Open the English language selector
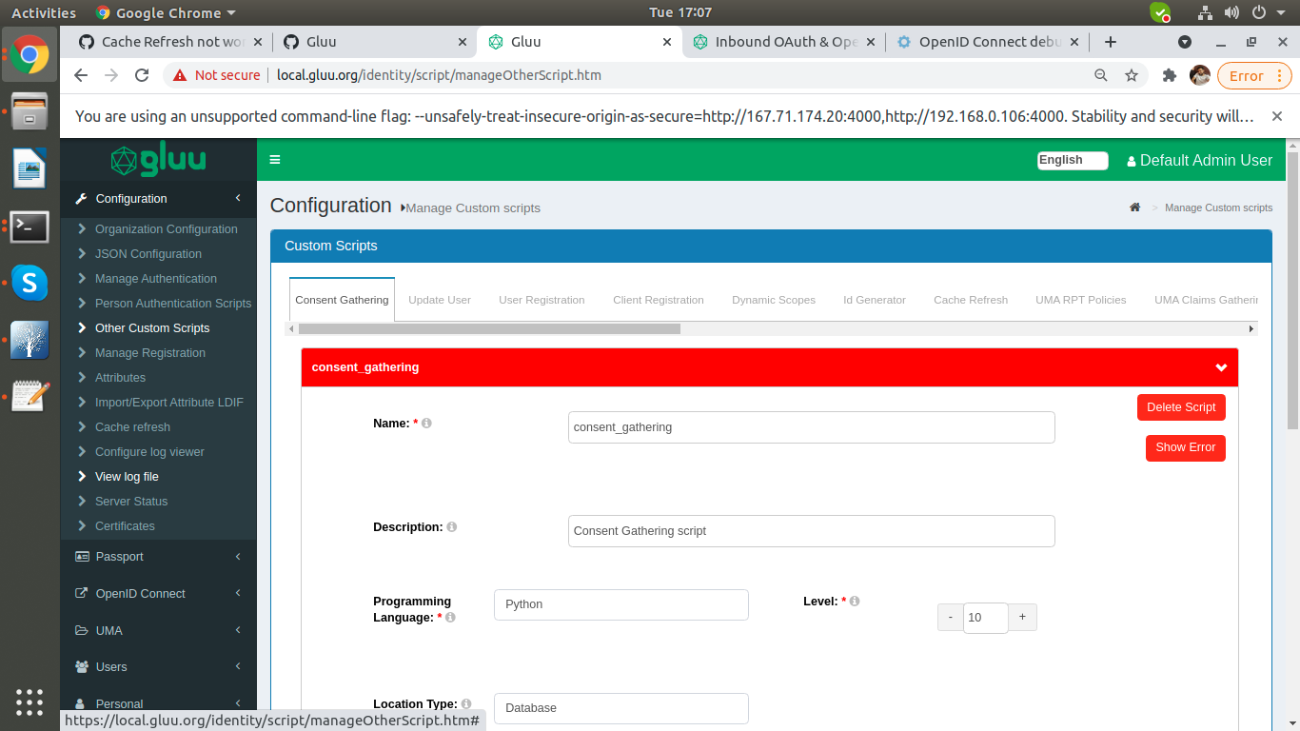 [x=1073, y=160]
